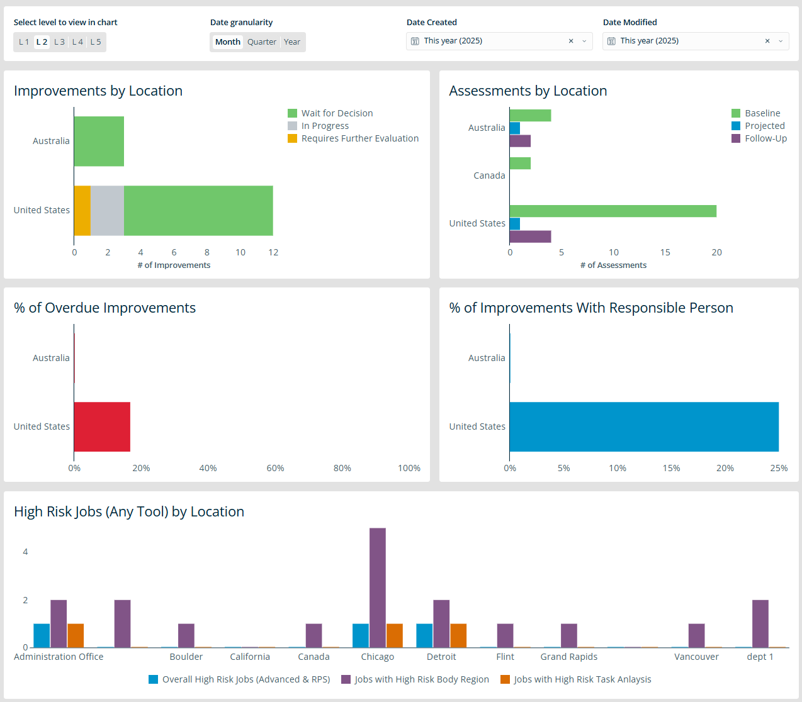Screen dimensions: 802x702
Task: Select the Month granularity option
Action: (227, 42)
